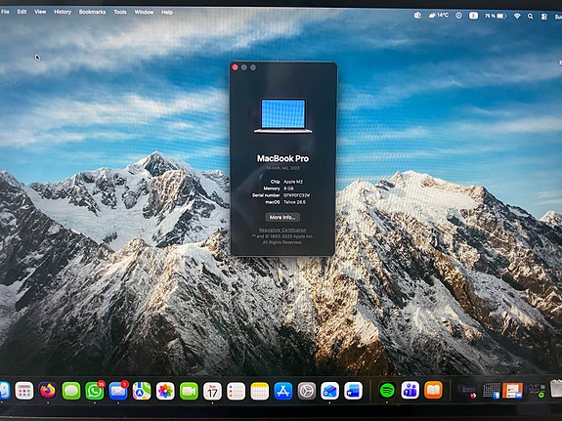Viewport: 562px width, 421px height.
Task: Open the App Store icon
Action: [x=283, y=391]
